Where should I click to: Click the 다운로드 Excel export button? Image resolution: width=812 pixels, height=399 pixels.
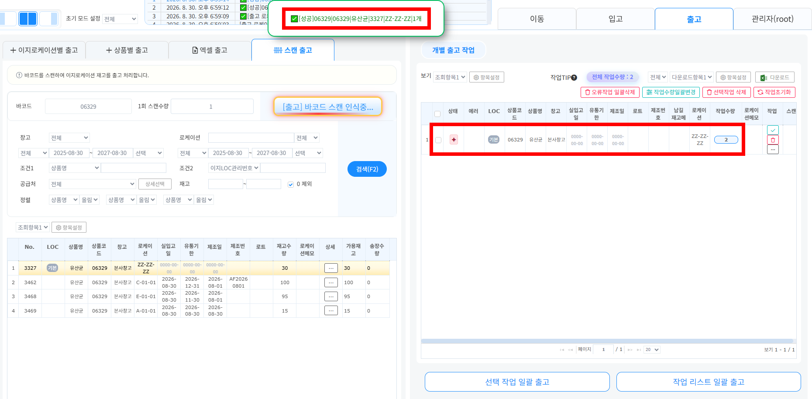coord(775,77)
